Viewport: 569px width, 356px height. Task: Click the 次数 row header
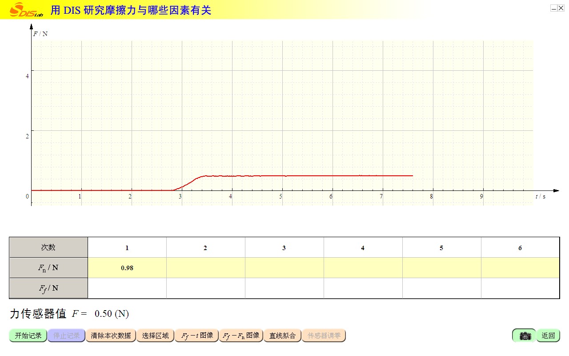[x=48, y=247]
